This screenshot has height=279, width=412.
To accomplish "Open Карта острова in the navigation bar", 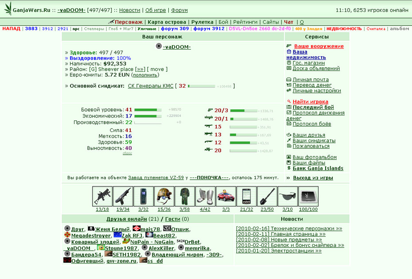I will (167, 22).
